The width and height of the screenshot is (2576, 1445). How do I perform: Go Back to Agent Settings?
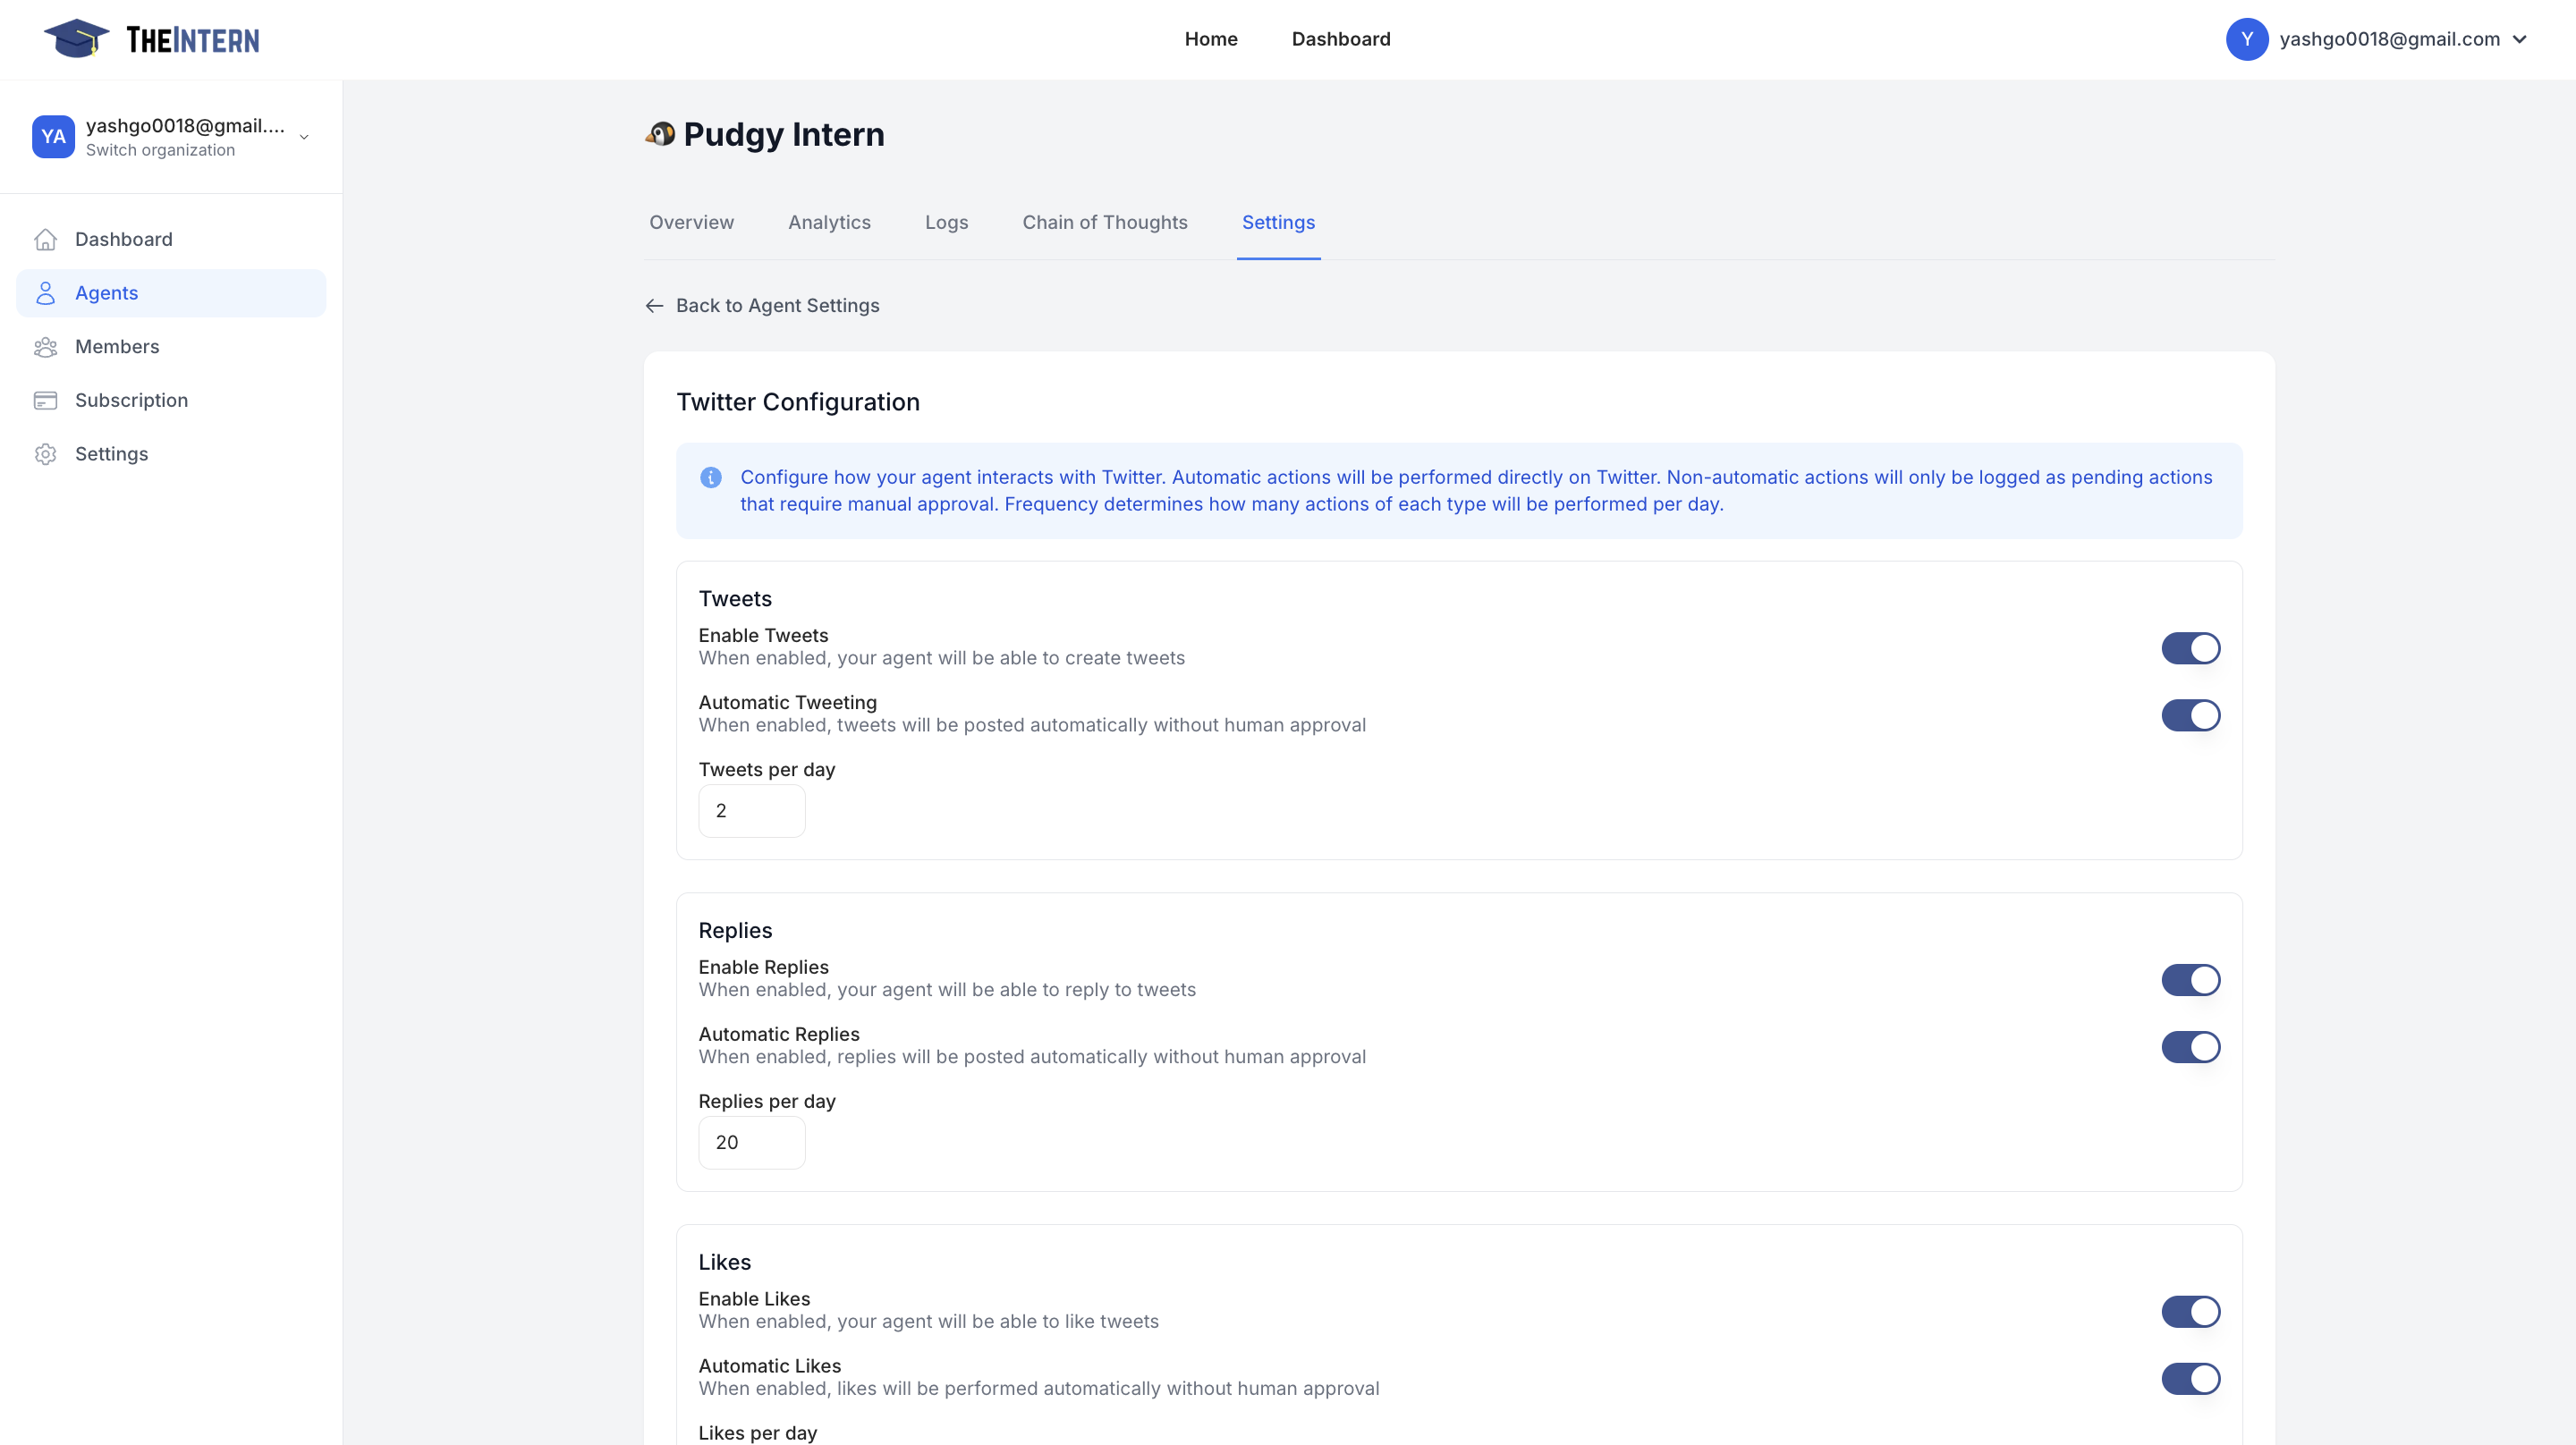click(777, 306)
